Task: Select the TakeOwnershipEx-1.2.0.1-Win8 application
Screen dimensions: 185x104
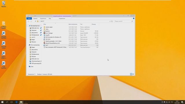Action: [53, 41]
